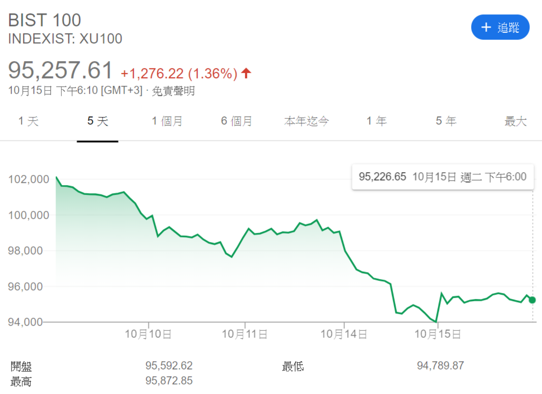Show the 最大 maximum range
542x394 pixels.
(x=515, y=121)
